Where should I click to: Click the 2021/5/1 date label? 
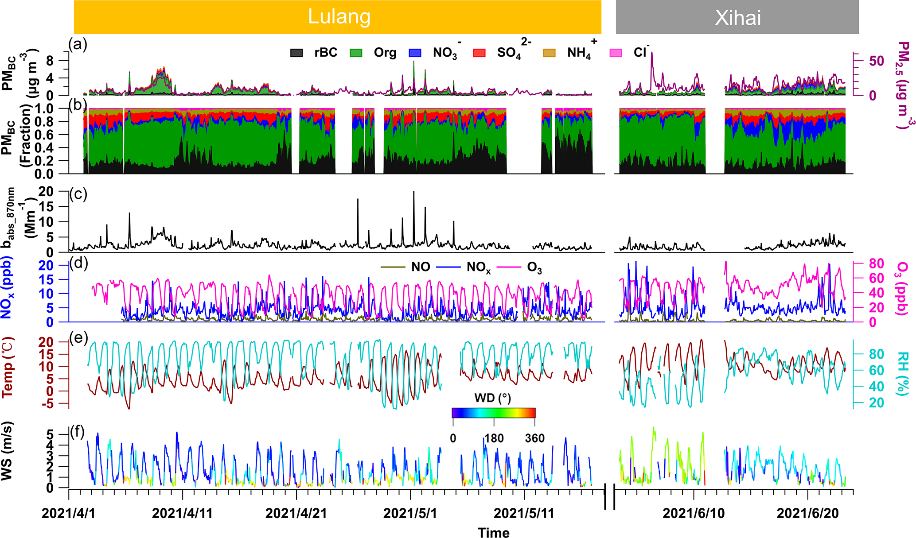(x=410, y=513)
